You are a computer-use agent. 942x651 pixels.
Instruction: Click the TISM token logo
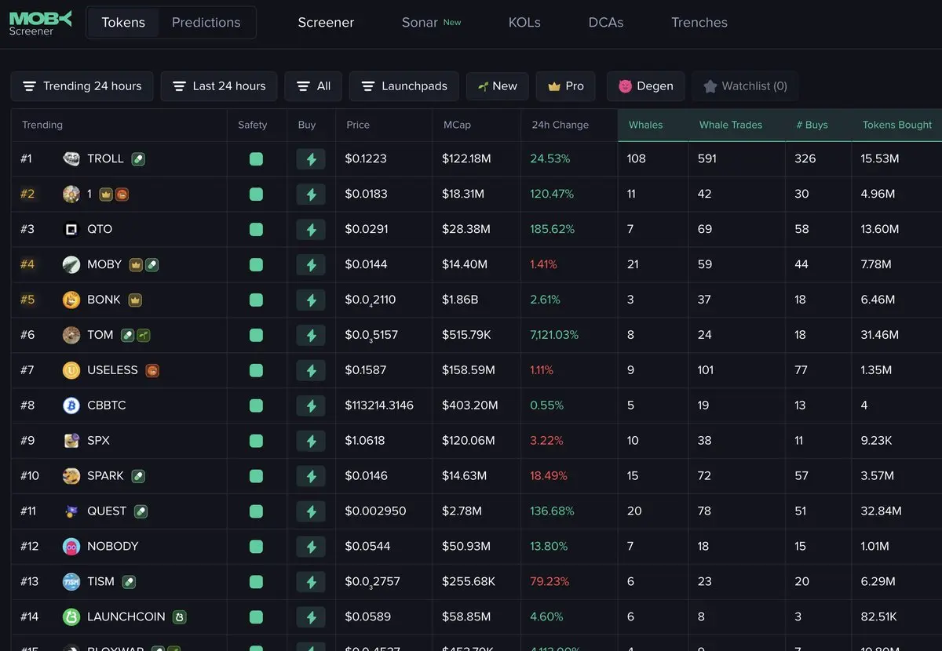(x=71, y=582)
